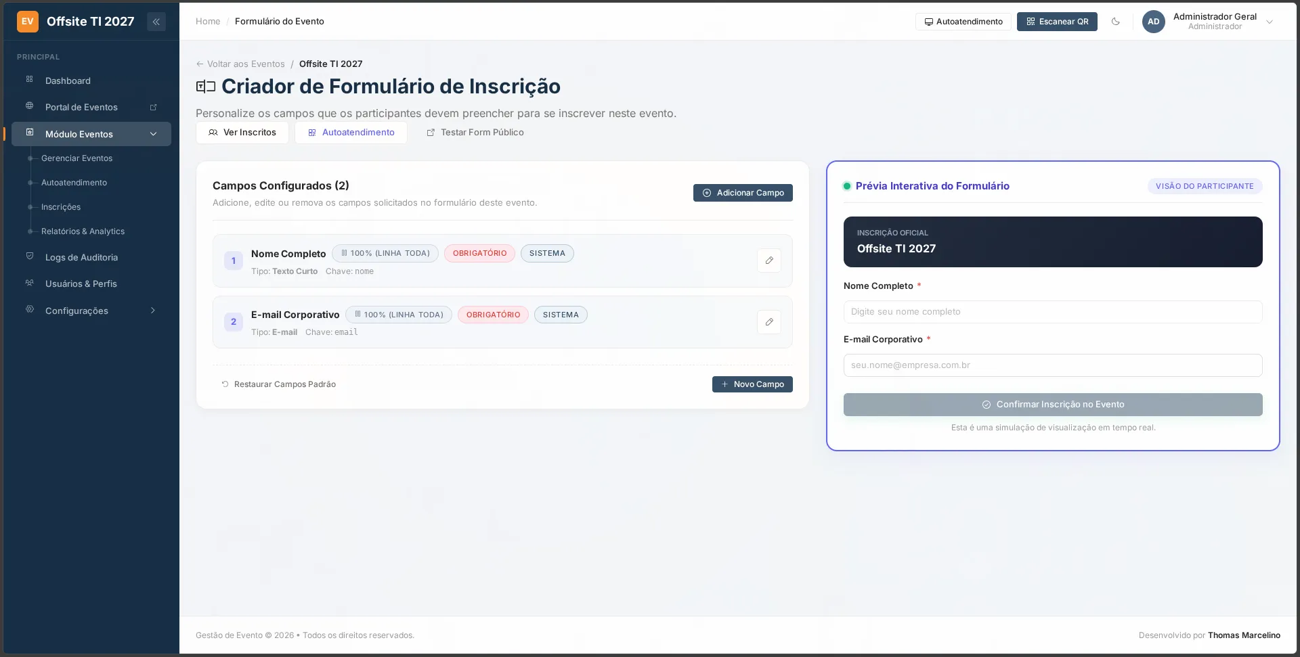Go to Home breadcrumb
Image resolution: width=1300 pixels, height=657 pixels.
pos(208,22)
